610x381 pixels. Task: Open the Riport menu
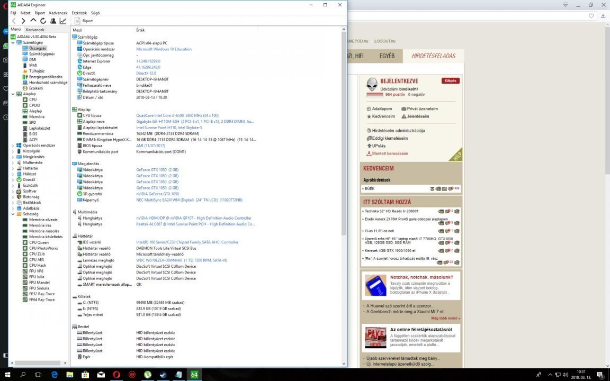[x=40, y=13]
